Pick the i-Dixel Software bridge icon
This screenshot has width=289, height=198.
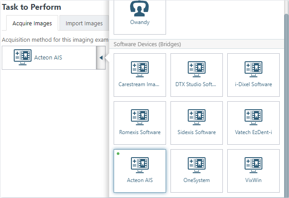click(x=253, y=69)
